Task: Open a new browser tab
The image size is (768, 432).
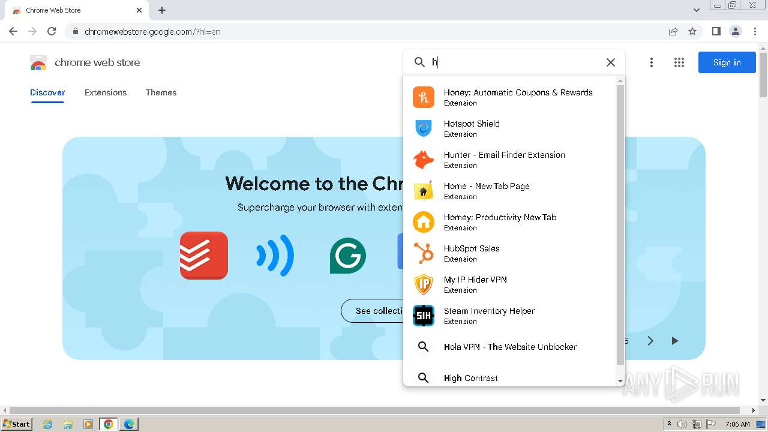Action: pos(162,10)
